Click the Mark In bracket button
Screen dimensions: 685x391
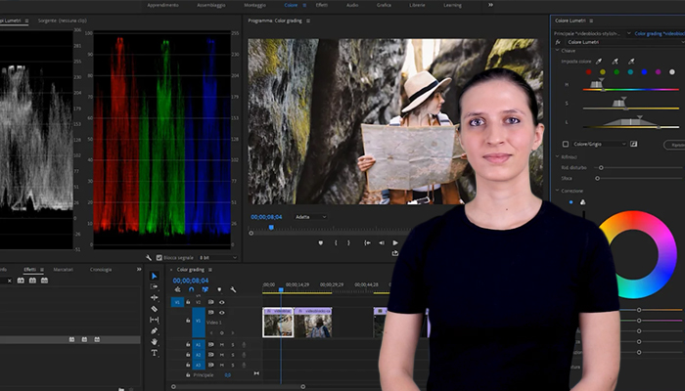pyautogui.click(x=336, y=243)
